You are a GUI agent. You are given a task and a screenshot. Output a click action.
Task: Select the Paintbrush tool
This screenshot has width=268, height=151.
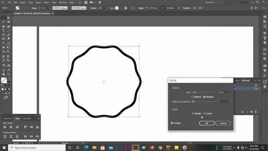[x=8, y=35]
